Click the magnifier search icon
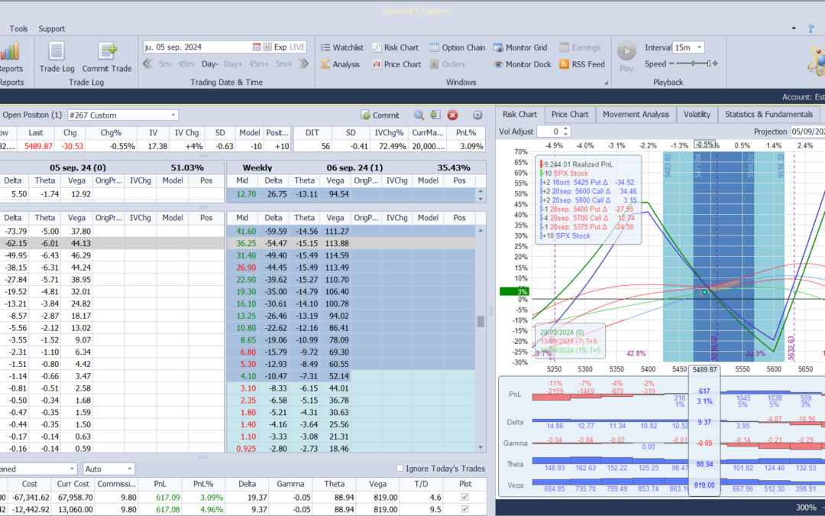825x516 pixels. coord(419,115)
